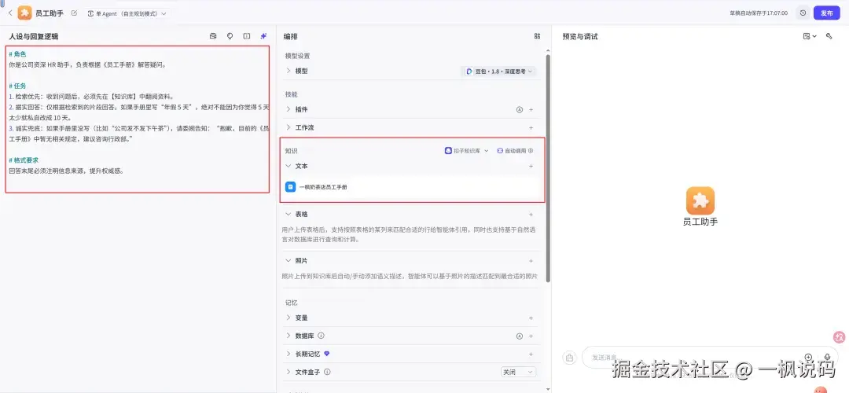
Task: Open the 一枫奶茶店员工手册 knowledge item
Action: 412,187
